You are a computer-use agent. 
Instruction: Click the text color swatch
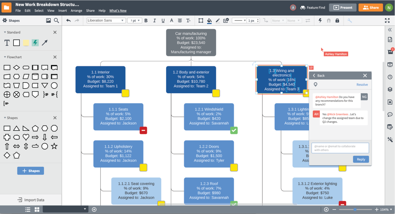pos(171,20)
